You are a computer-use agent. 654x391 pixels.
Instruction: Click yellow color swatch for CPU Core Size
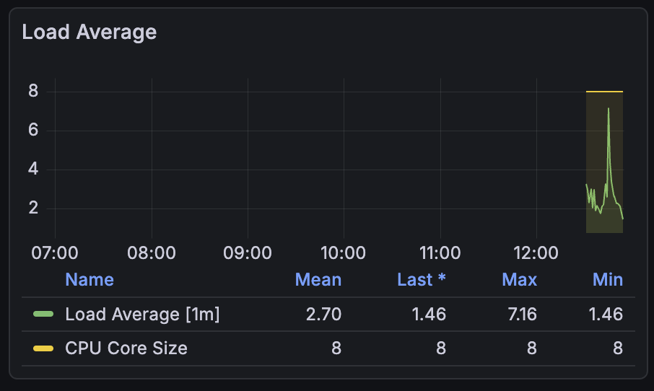click(x=43, y=348)
